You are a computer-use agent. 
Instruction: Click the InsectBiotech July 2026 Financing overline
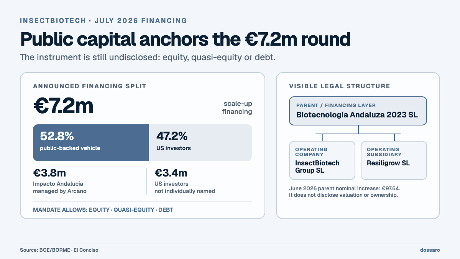pos(103,21)
